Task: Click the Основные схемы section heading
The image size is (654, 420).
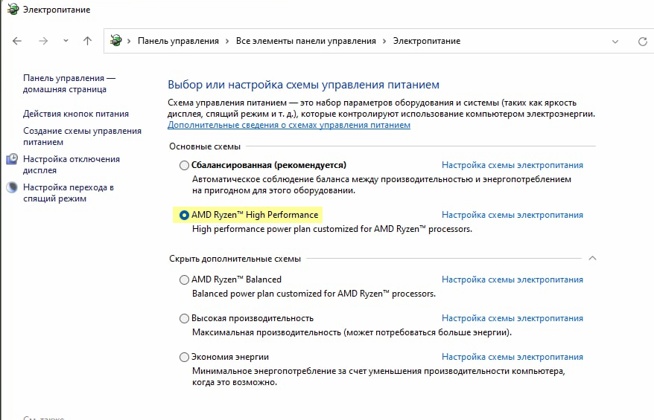Action: point(205,146)
